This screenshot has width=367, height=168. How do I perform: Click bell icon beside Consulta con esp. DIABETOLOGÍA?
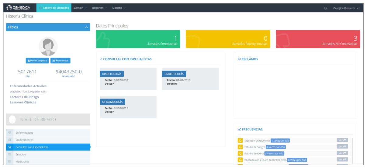click(240, 160)
